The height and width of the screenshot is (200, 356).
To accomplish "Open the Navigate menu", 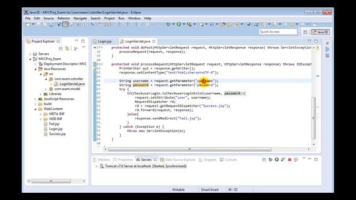I will coord(80,18).
